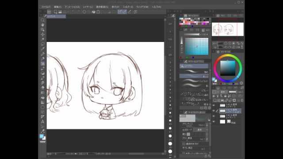The image size is (283, 159).
Task: Enable the 連続吹き付け checkbox
Action: [184, 144]
